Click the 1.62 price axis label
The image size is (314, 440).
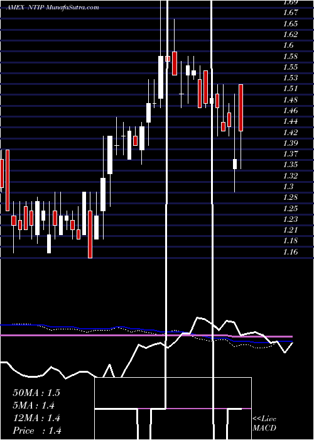[290, 35]
